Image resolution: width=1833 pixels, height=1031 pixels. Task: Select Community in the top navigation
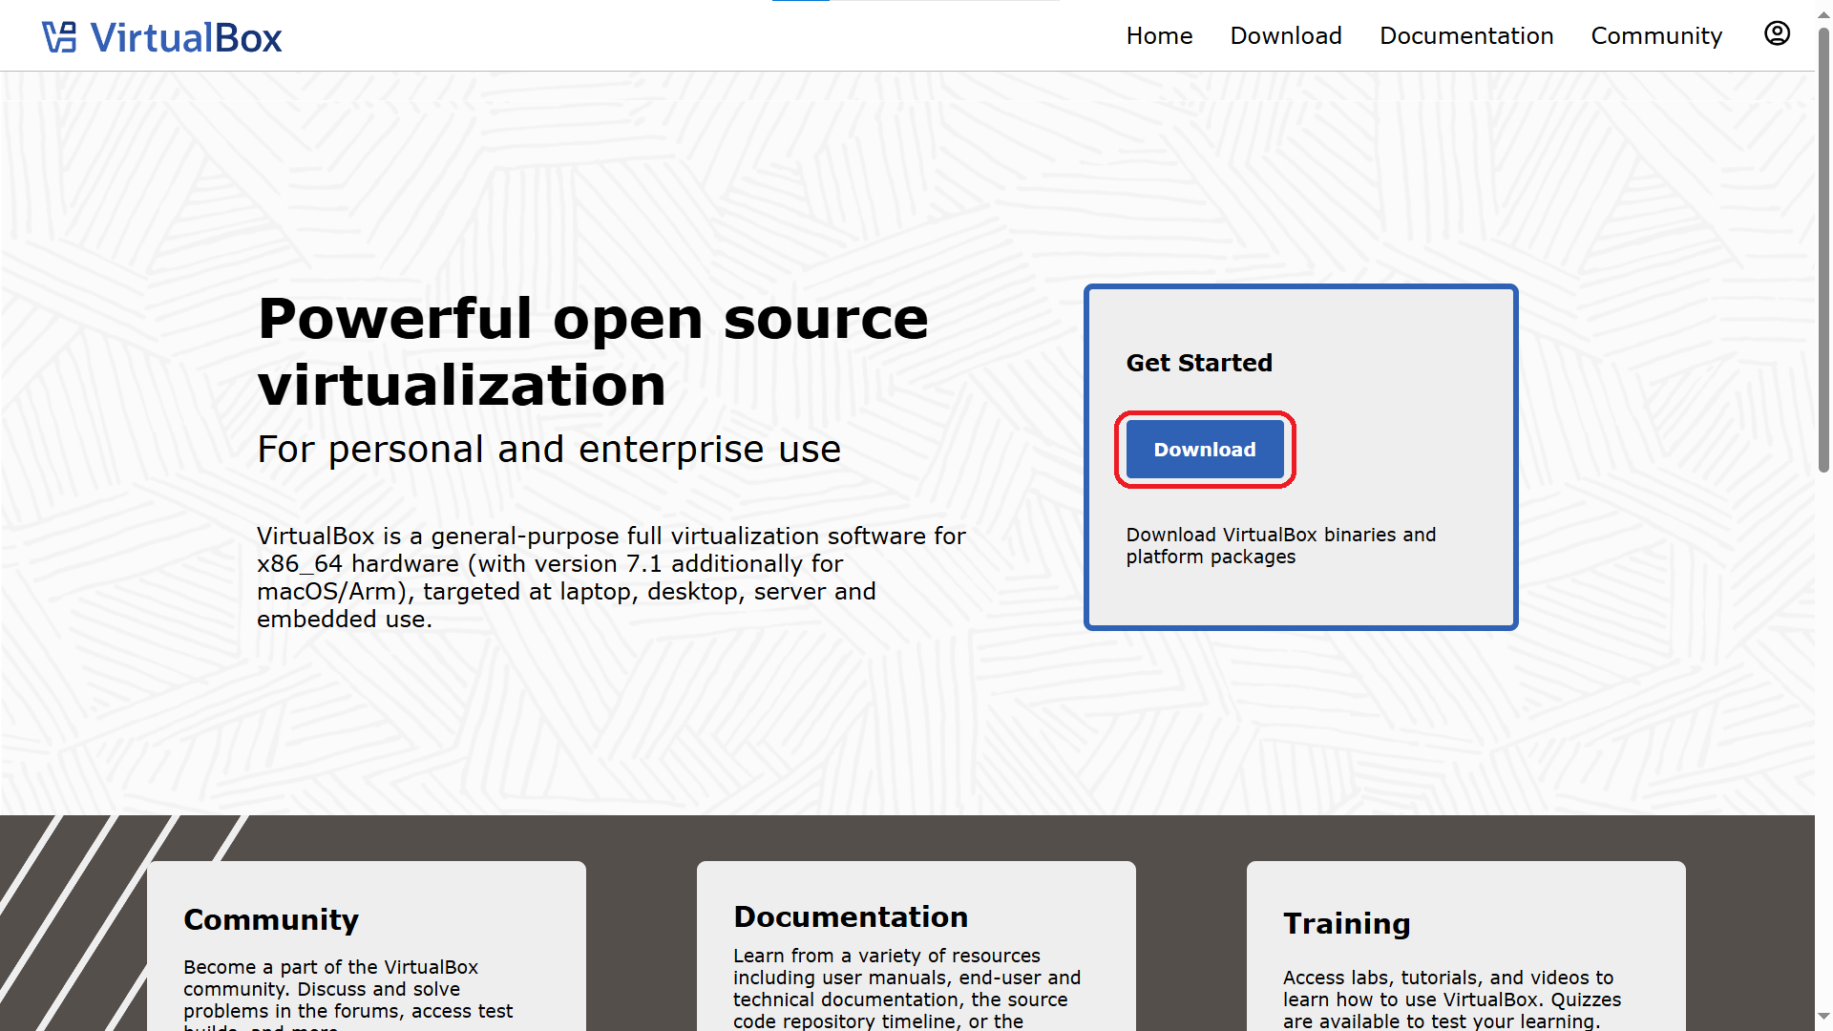click(x=1656, y=36)
